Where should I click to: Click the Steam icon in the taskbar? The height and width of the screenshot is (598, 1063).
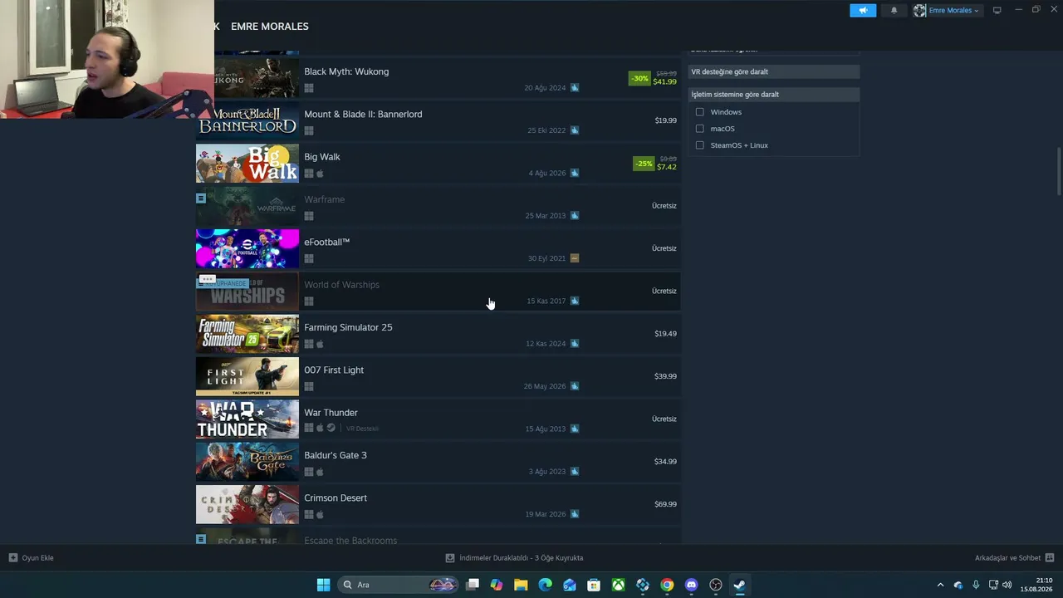coord(739,585)
